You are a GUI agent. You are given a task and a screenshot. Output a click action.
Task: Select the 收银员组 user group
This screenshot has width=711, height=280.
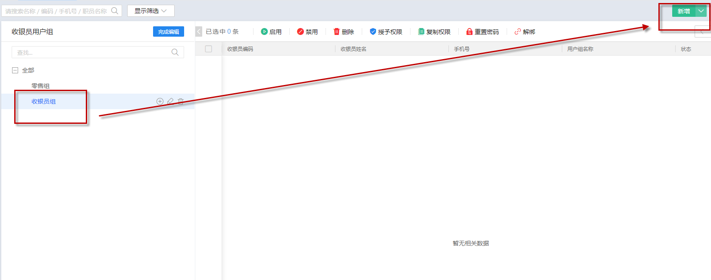click(x=44, y=101)
